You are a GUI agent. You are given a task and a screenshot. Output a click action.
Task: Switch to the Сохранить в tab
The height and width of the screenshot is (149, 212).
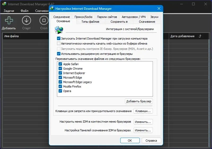point(119,22)
